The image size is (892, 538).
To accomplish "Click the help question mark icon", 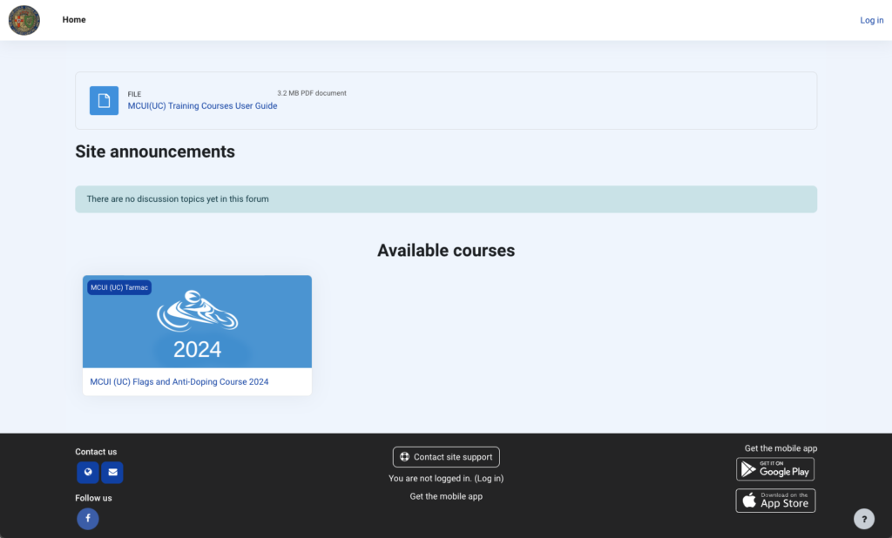I will [x=863, y=518].
